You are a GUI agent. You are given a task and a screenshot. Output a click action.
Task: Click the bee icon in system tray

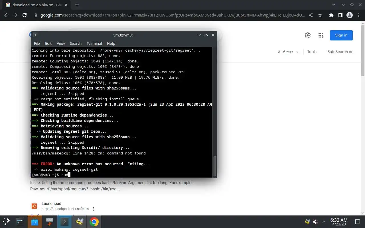[307, 221]
